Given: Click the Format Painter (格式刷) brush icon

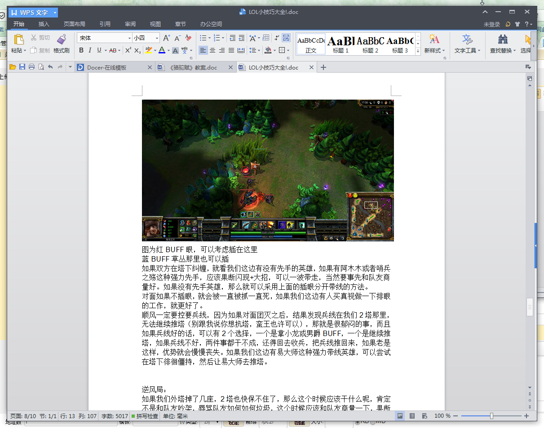Looking at the screenshot, I should point(62,39).
